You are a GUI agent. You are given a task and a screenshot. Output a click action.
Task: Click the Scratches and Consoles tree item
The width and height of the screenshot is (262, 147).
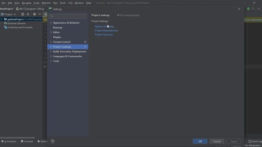20,27
